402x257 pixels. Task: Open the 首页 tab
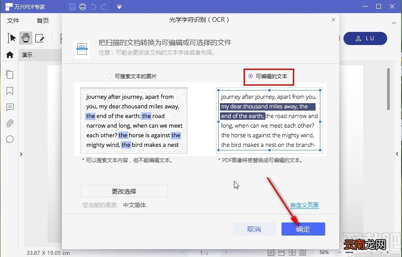click(x=43, y=21)
